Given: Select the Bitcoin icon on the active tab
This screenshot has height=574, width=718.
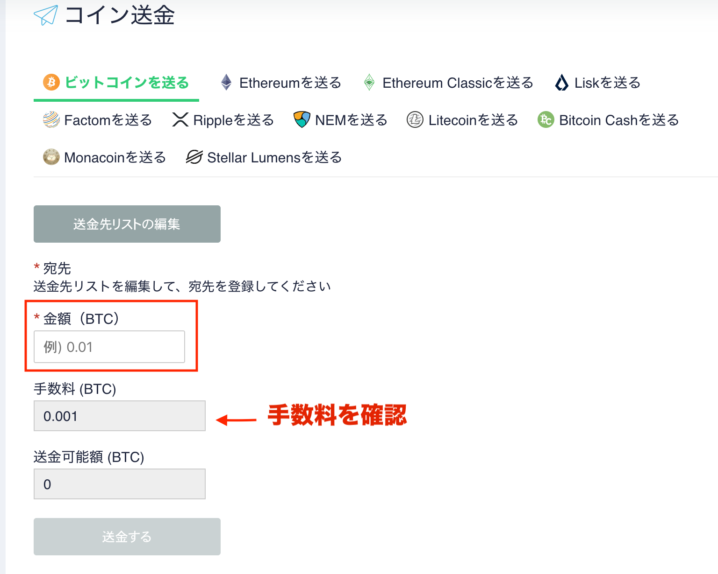Looking at the screenshot, I should [51, 83].
